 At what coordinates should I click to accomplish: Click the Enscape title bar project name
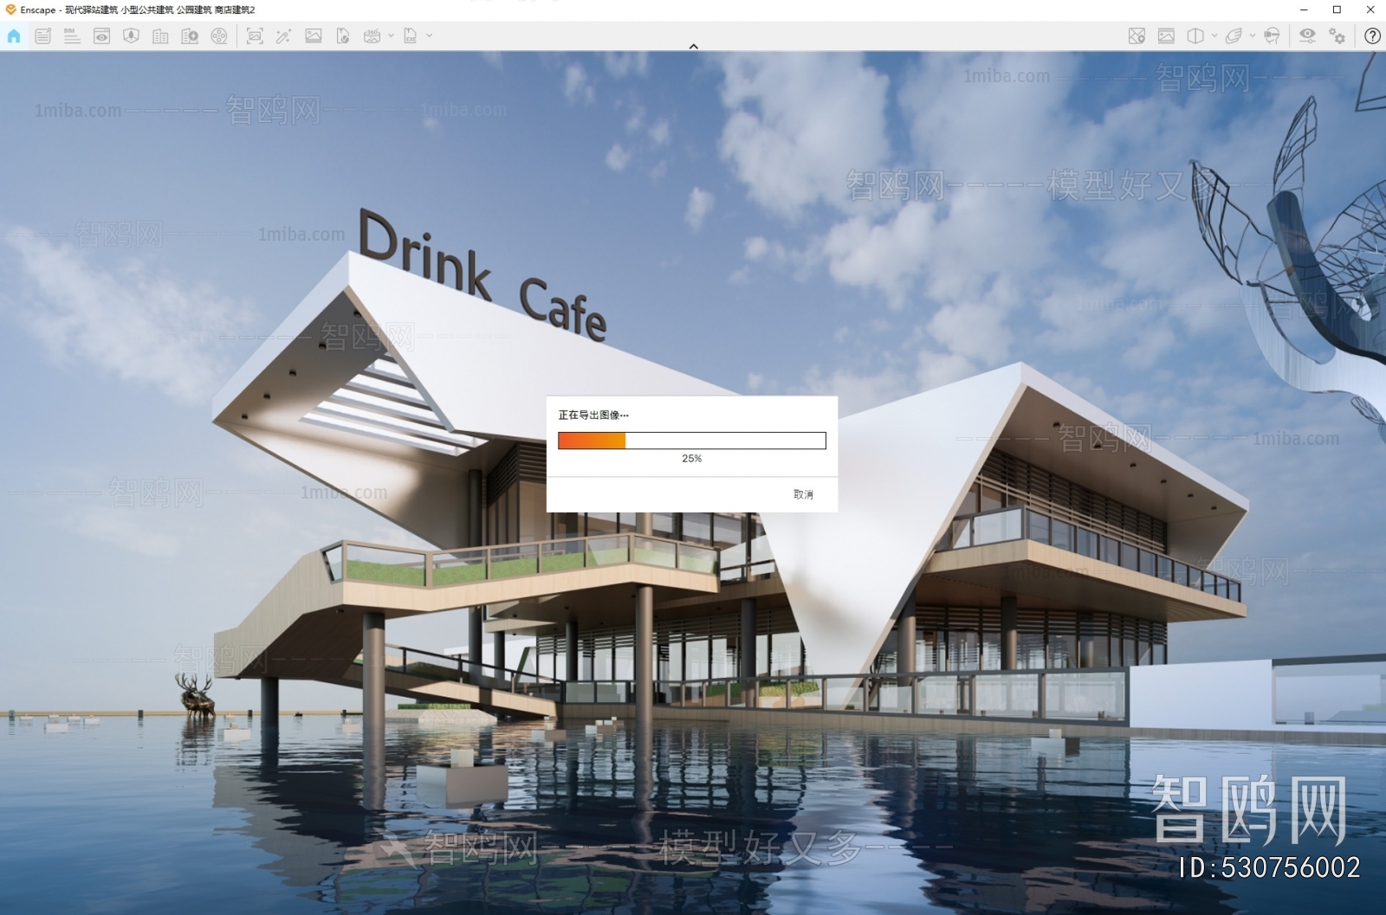pyautogui.click(x=130, y=10)
